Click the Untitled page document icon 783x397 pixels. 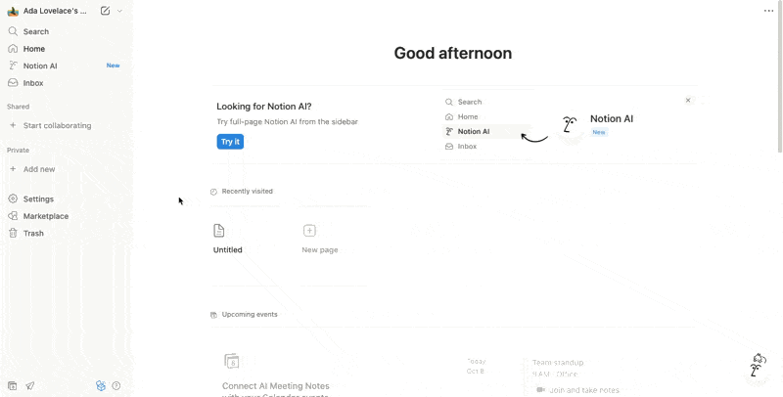pos(219,231)
